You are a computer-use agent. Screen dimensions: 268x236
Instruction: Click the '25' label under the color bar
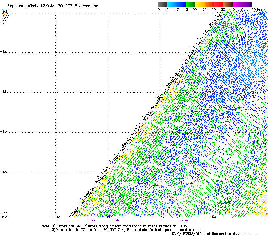205,10
